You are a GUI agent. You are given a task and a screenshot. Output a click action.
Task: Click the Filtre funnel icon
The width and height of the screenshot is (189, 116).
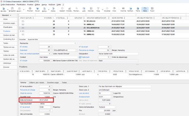click(x=98, y=8)
